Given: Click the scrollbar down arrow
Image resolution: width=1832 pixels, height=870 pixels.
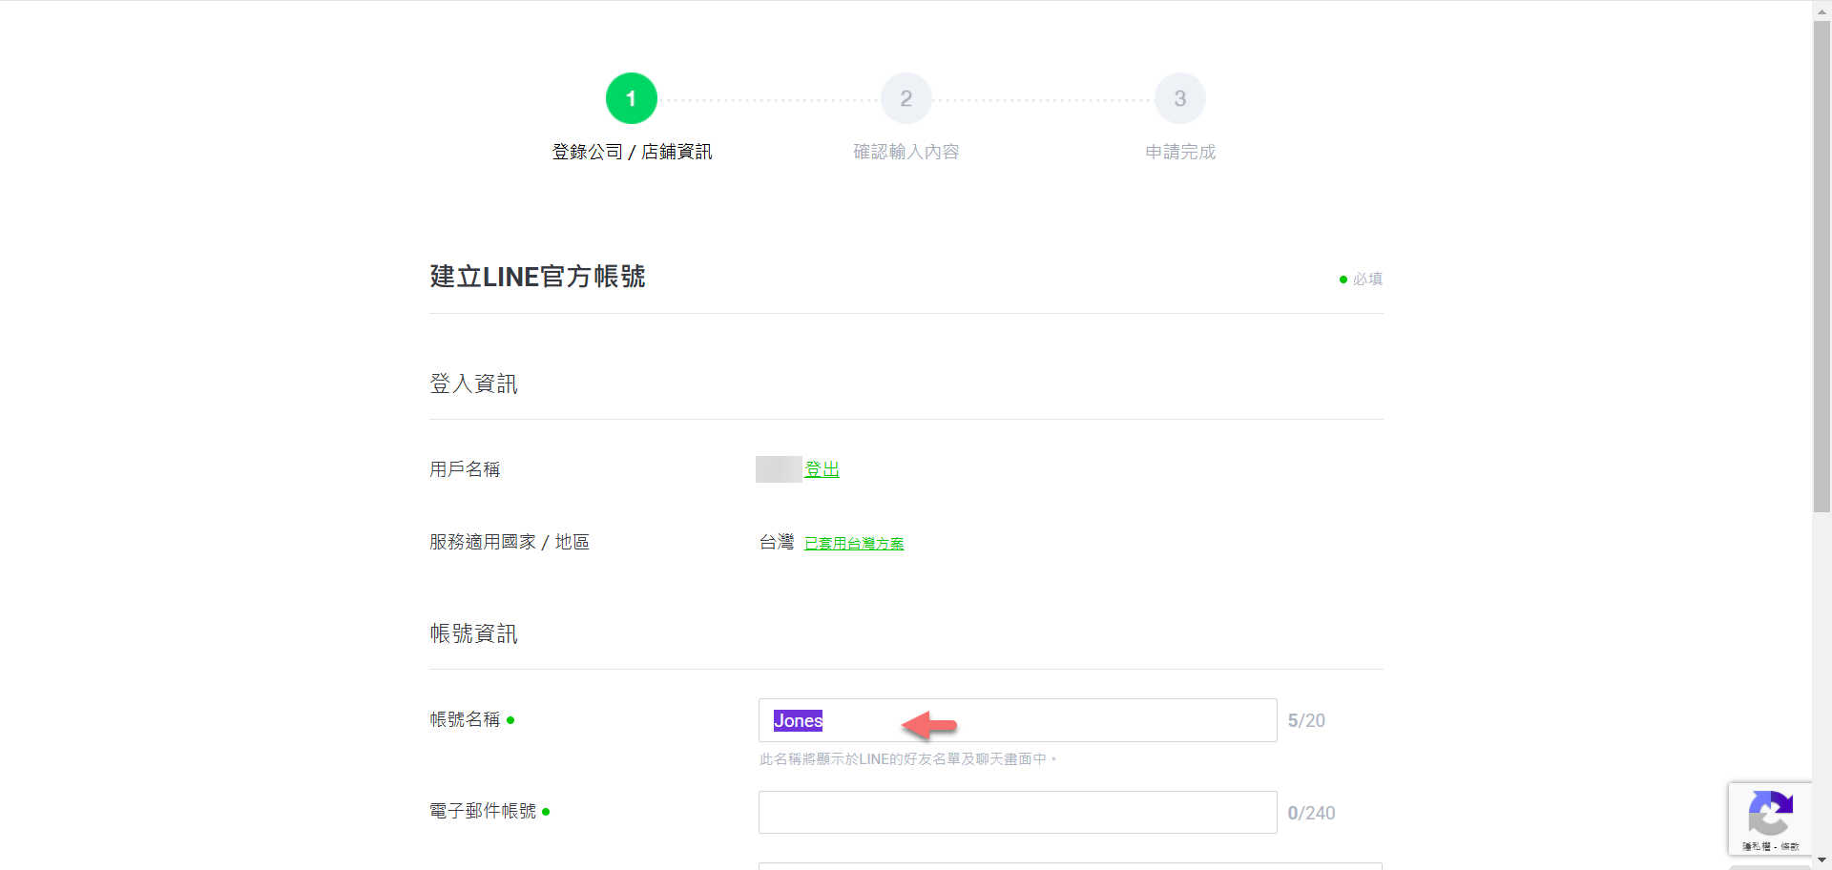Looking at the screenshot, I should [1822, 860].
